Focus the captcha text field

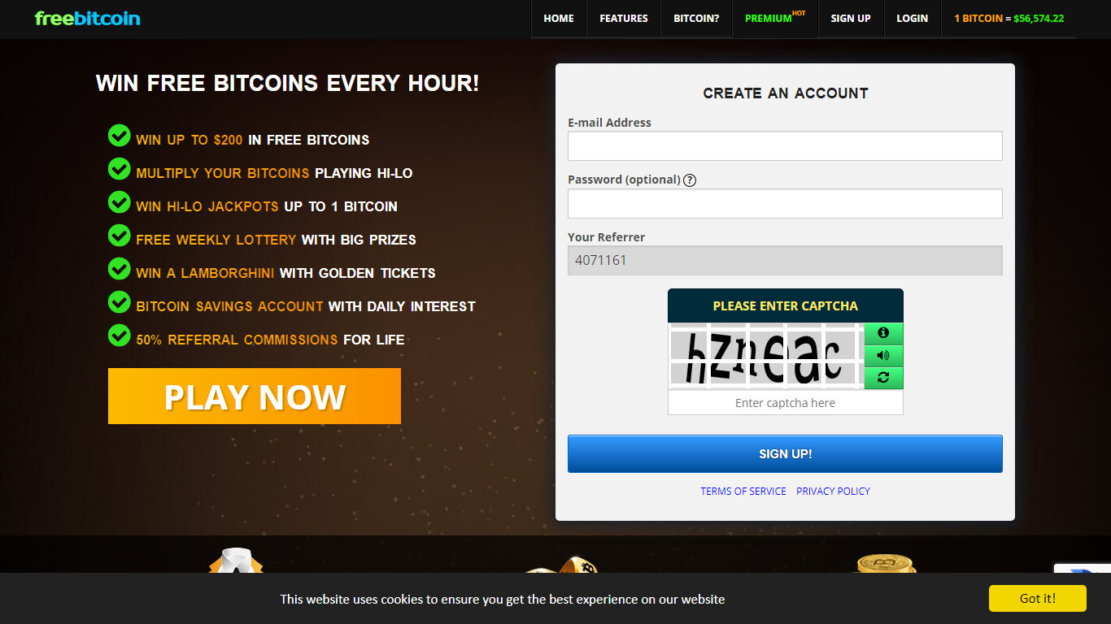point(785,403)
